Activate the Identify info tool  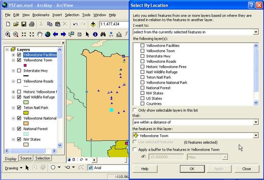(95, 34)
